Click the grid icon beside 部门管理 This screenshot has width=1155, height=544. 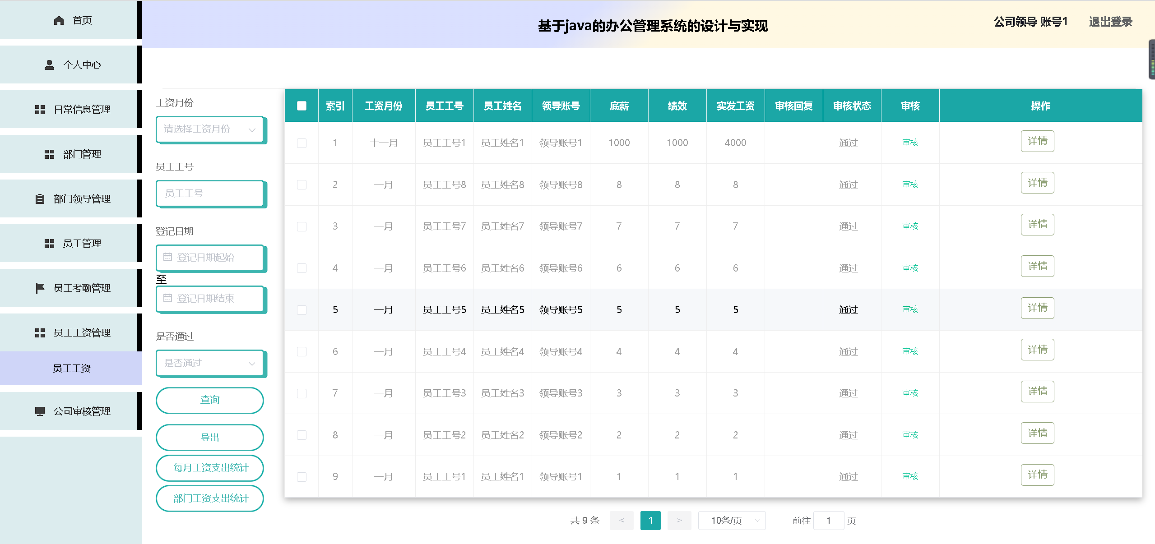click(x=49, y=154)
